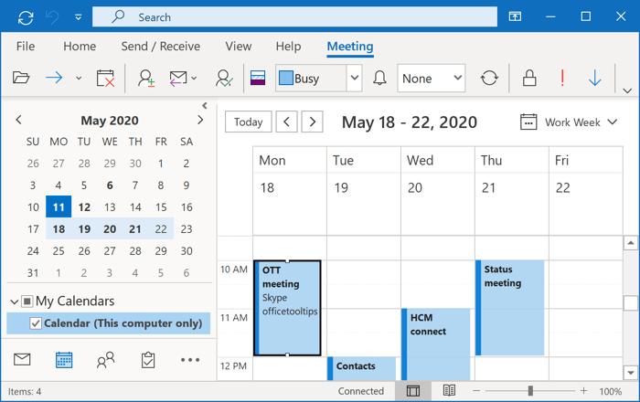
Task: Select the Meeting tab
Action: click(x=350, y=47)
